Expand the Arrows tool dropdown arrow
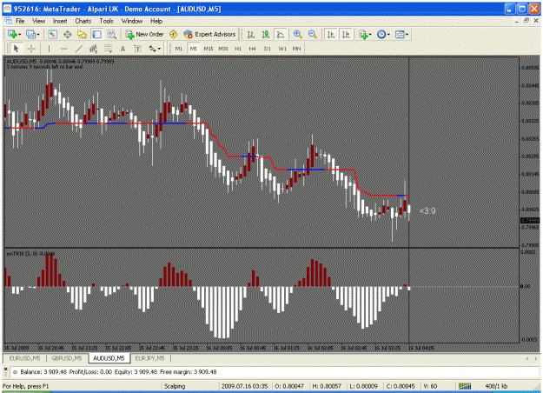 159,49
